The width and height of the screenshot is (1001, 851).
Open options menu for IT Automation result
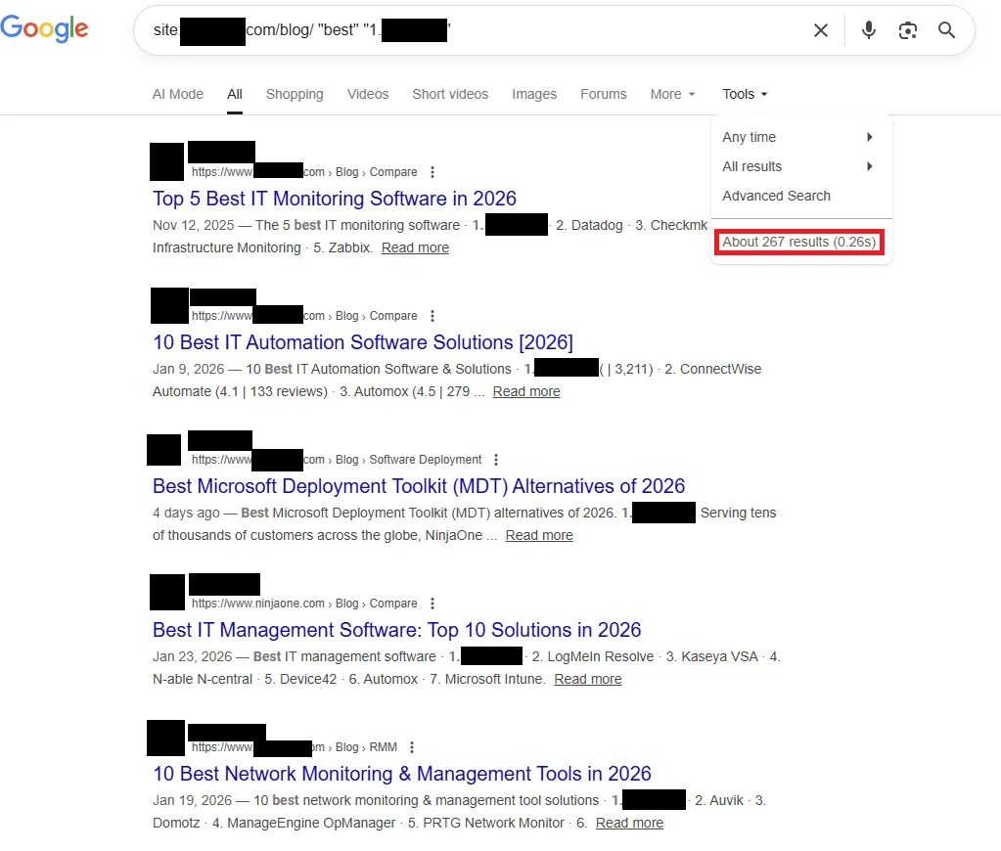[432, 315]
